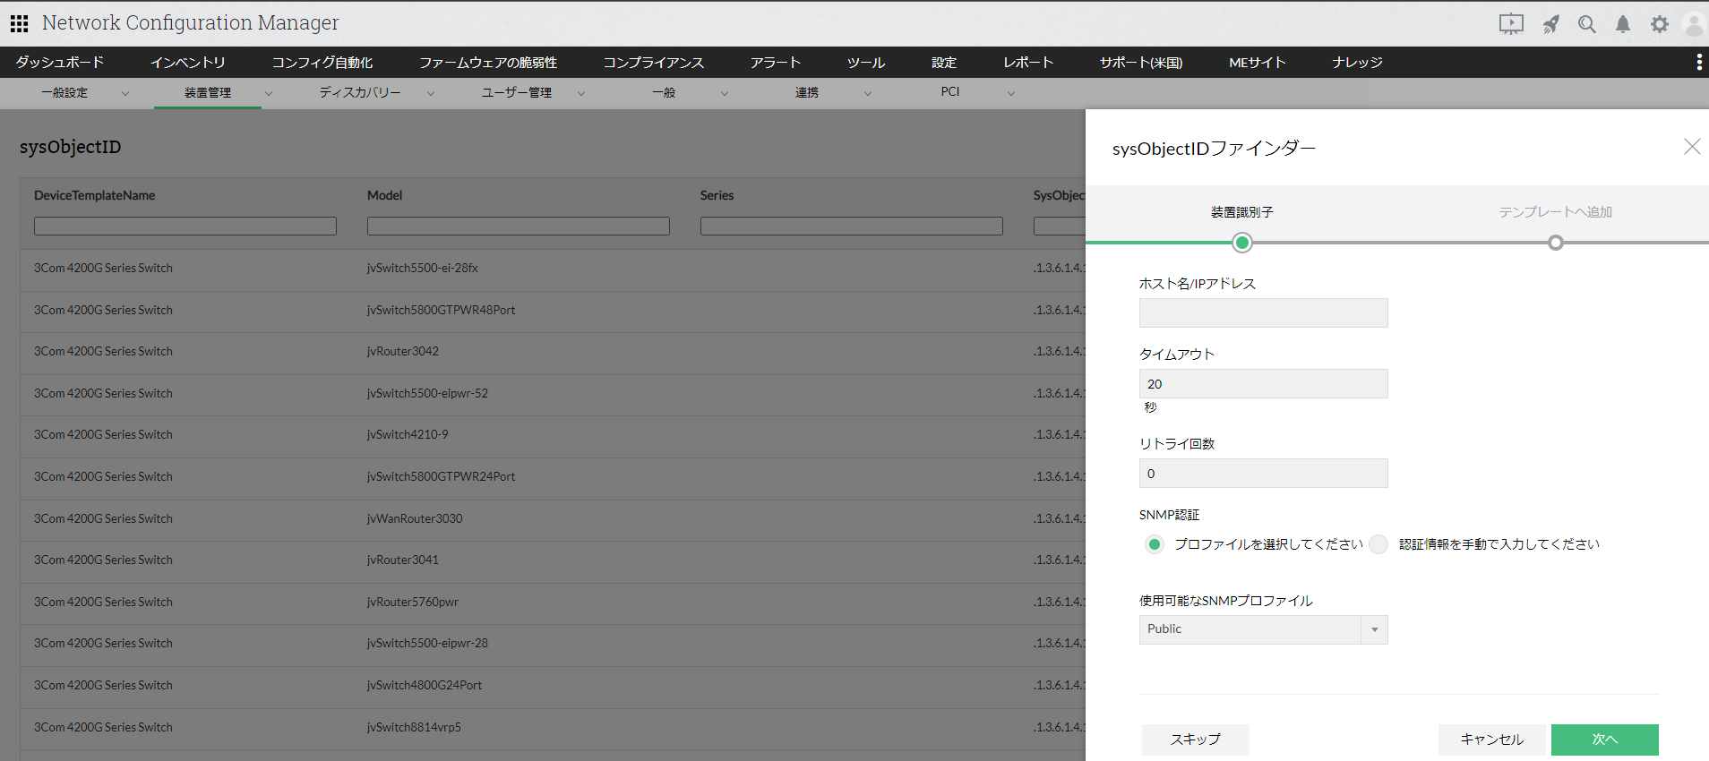The image size is (1709, 761).
Task: Open the apps grid launcher icon
Action: [x=19, y=23]
